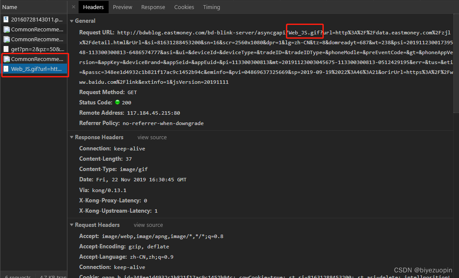Switch to the Headers tab
This screenshot has height=278, width=459.
coord(93,7)
